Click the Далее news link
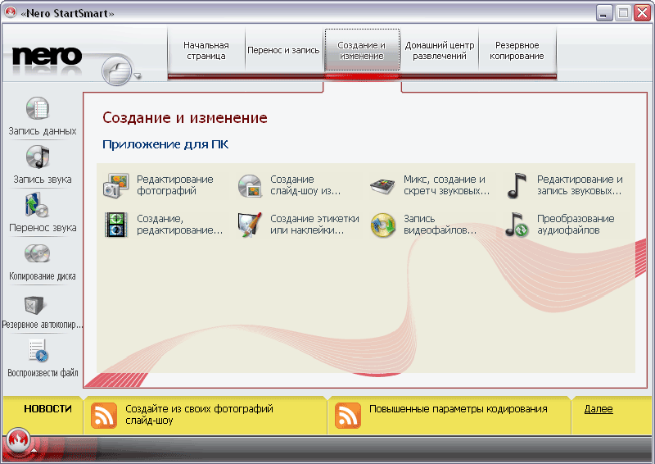The image size is (655, 464). [599, 409]
